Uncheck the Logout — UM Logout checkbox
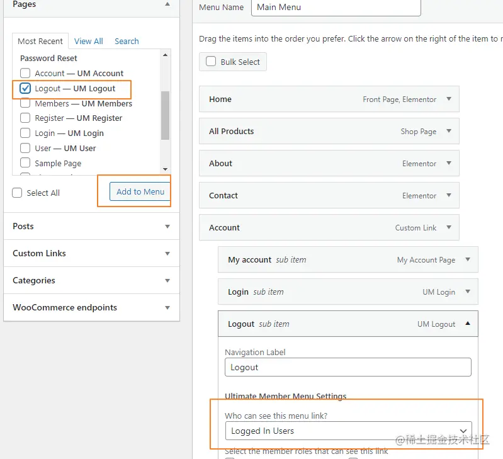 pos(25,88)
